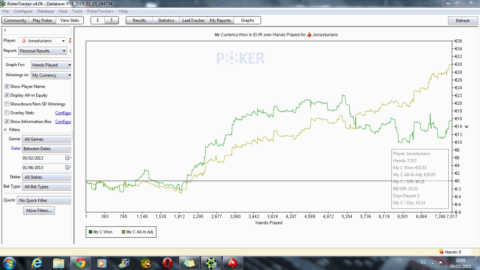The height and width of the screenshot is (270, 480).
Task: Open Windows Explorer folder in taskbar
Action: [x=59, y=263]
